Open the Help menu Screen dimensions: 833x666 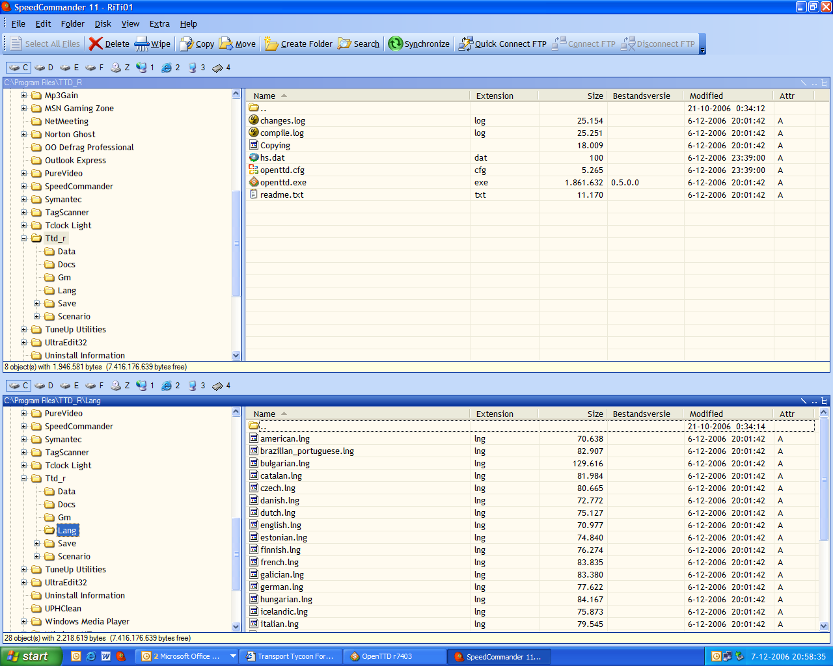pyautogui.click(x=188, y=23)
